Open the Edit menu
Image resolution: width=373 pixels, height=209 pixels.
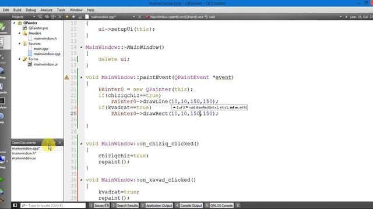(6, 10)
